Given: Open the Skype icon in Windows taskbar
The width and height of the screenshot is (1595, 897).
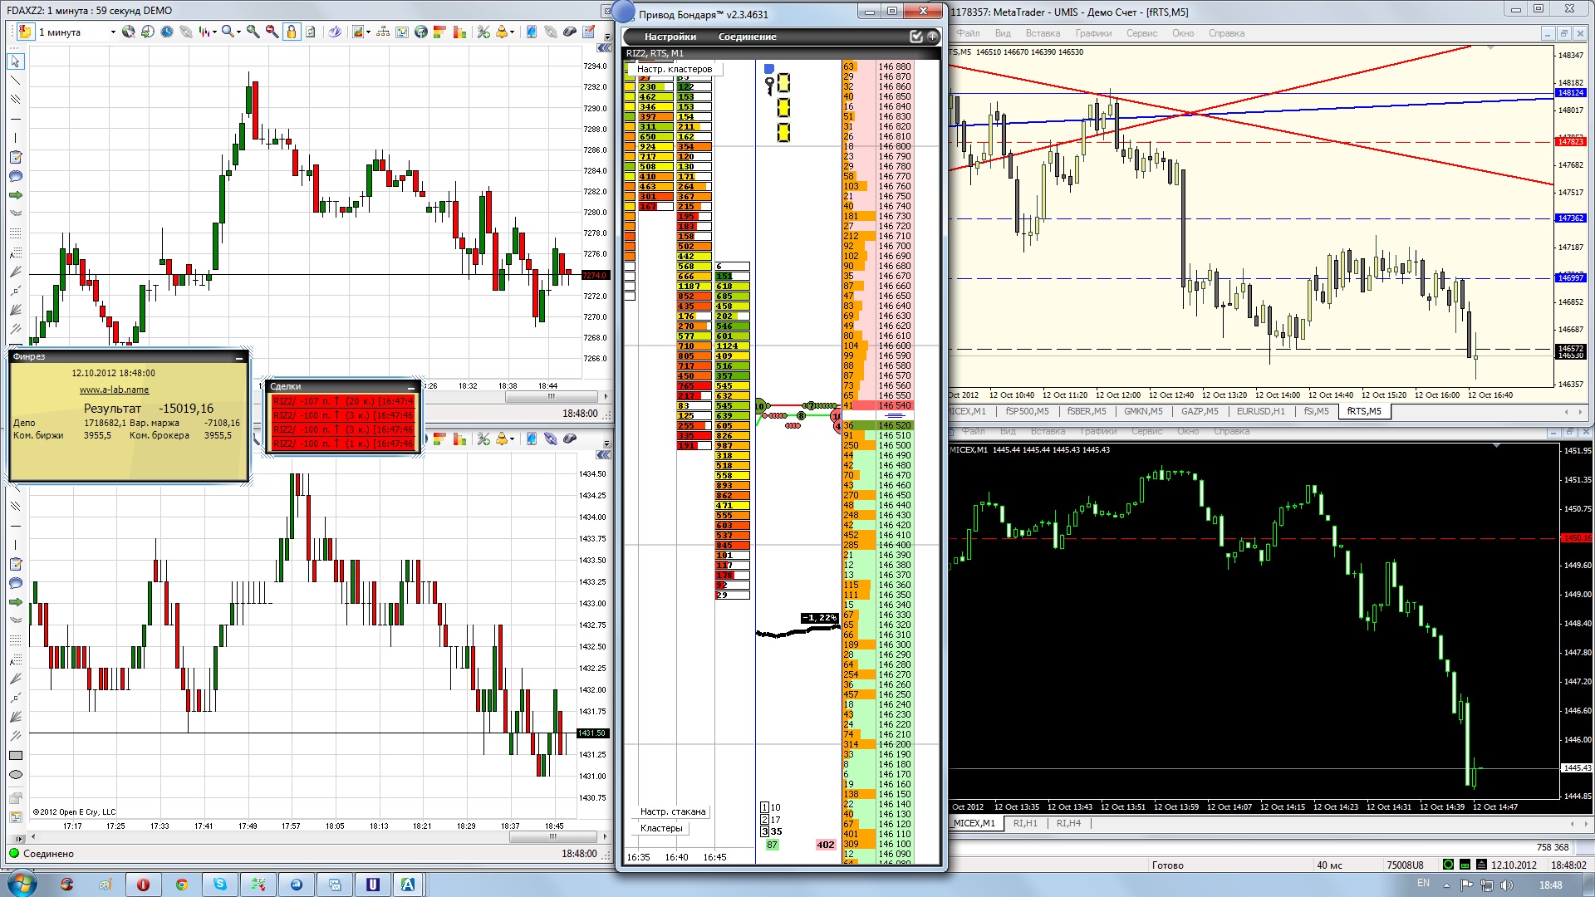Looking at the screenshot, I should click(220, 884).
